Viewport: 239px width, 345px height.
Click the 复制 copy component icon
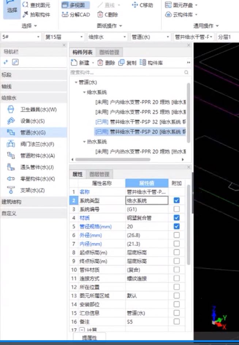[x=121, y=63]
